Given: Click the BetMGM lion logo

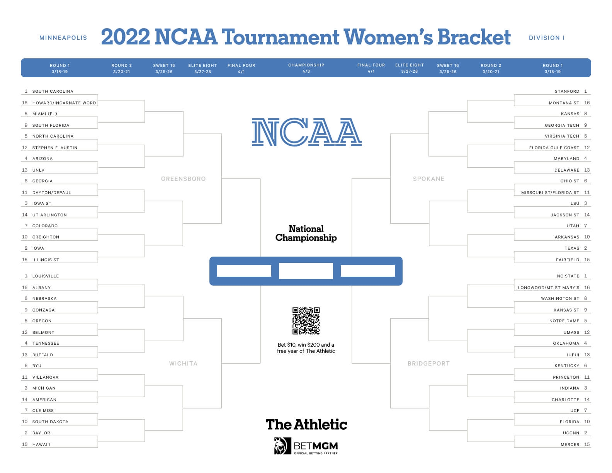Looking at the screenshot, I should (x=282, y=446).
